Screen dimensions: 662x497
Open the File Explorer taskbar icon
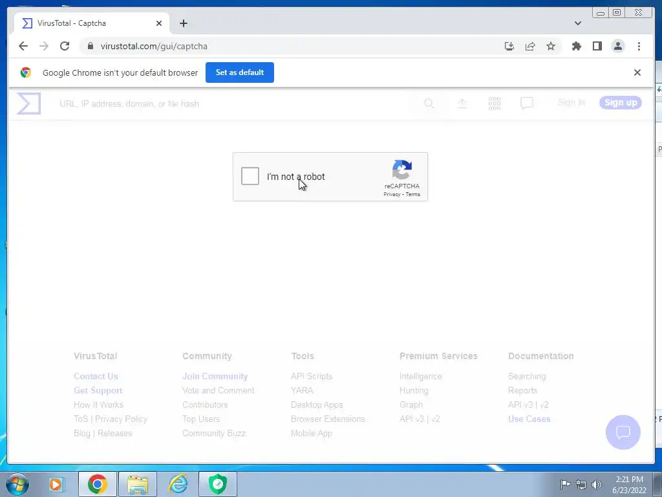(x=138, y=484)
